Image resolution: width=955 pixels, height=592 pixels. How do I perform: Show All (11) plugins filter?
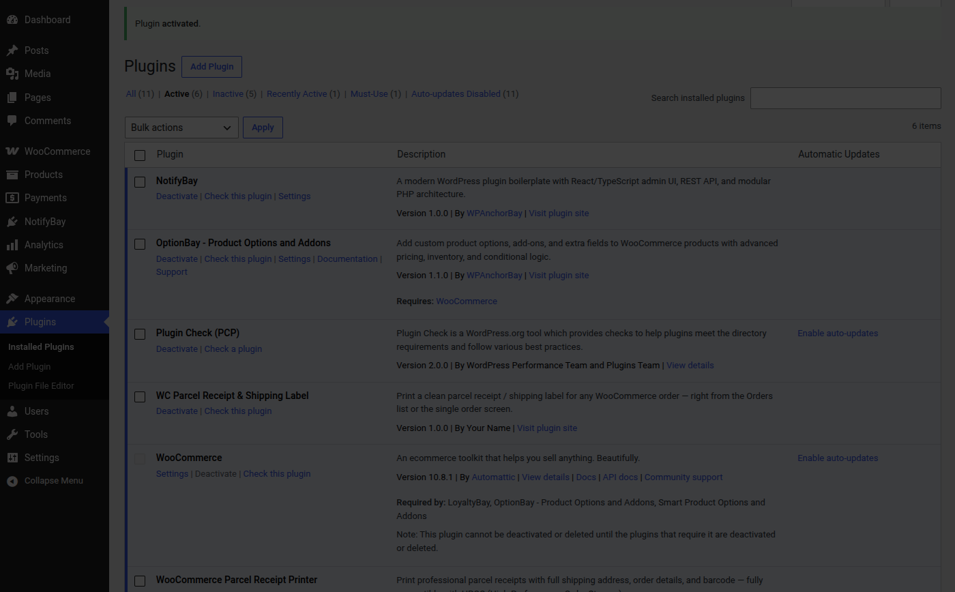(140, 94)
